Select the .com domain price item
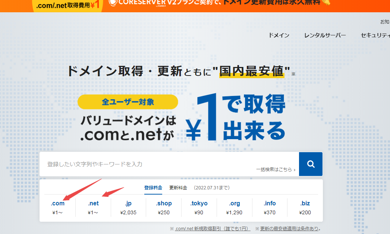Screen dimensions: 390x234 tap(58, 208)
